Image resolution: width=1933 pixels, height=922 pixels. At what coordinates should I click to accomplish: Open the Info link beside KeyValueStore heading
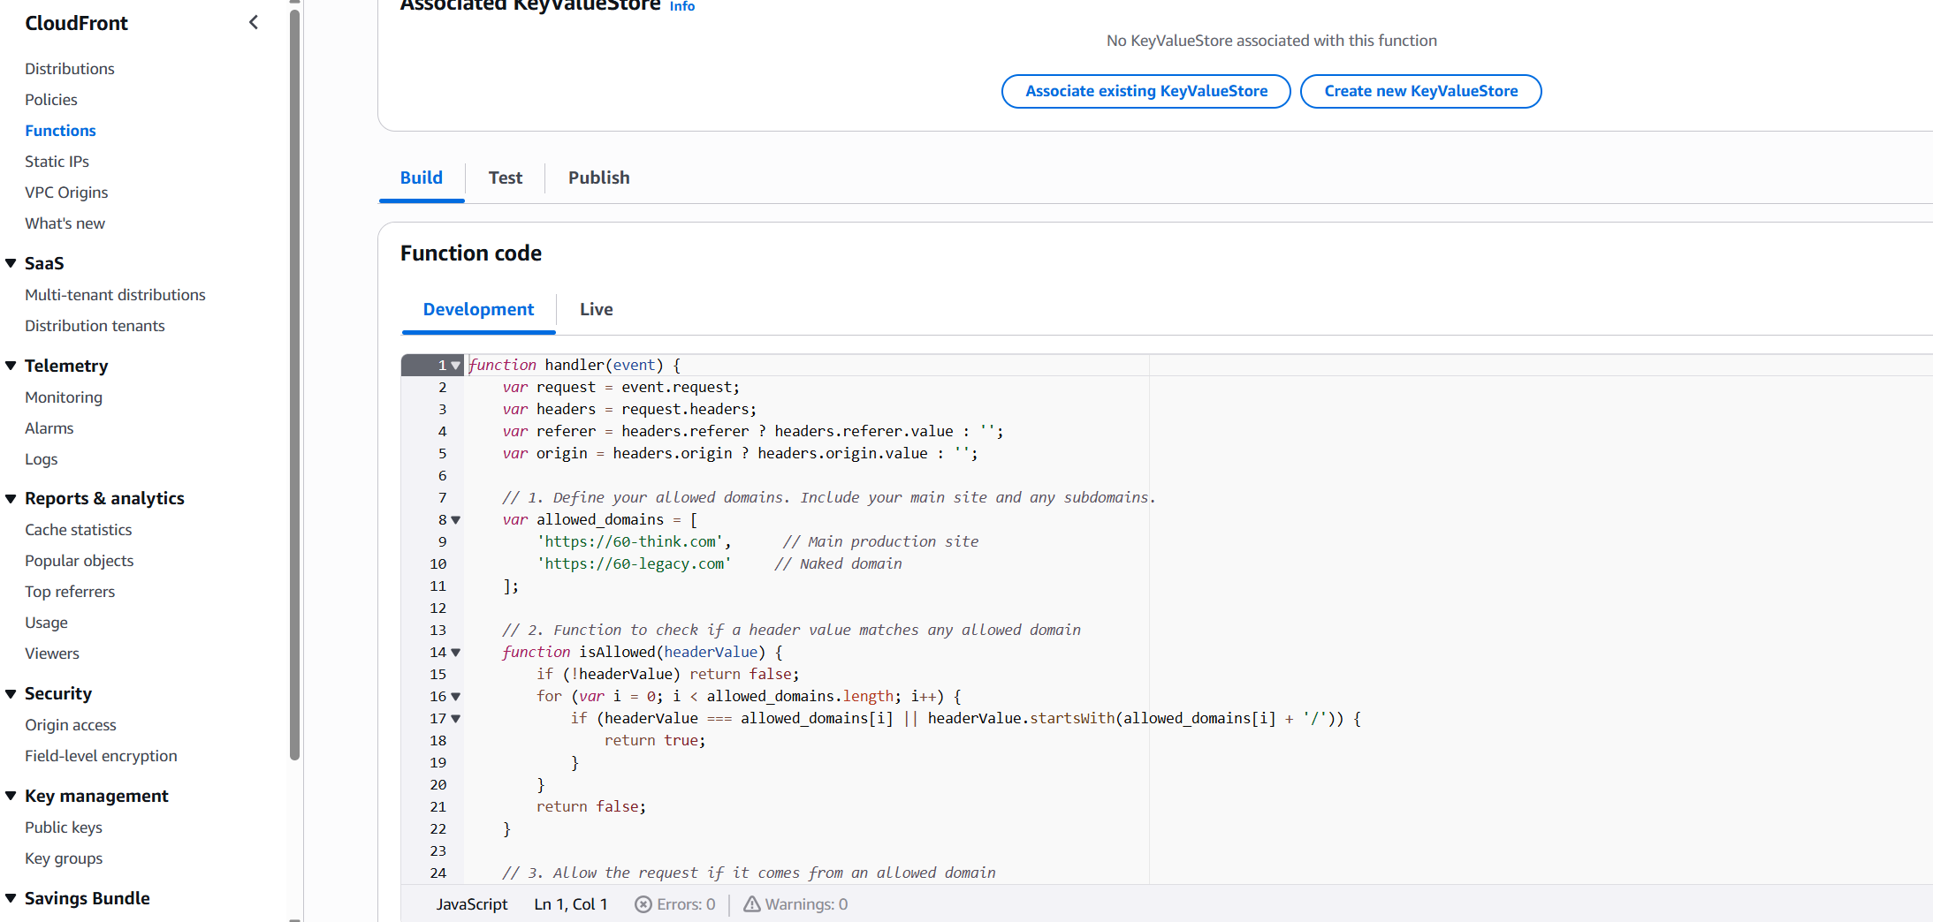pos(681,6)
